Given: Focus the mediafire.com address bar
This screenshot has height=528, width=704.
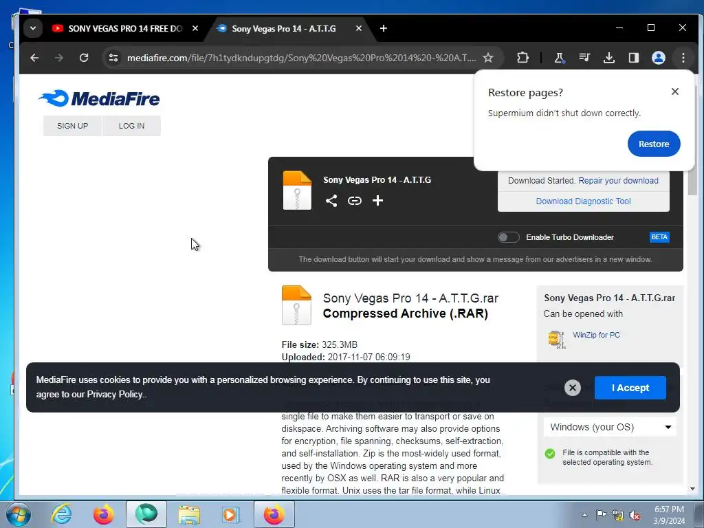Looking at the screenshot, I should (301, 58).
